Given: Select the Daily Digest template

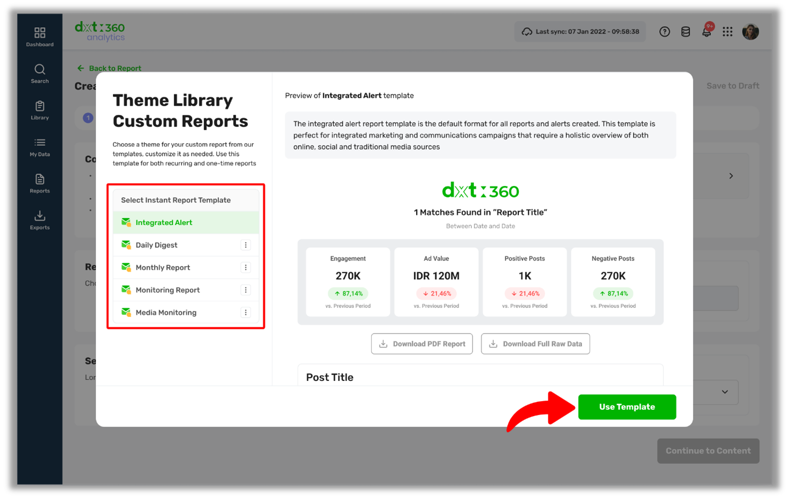Looking at the screenshot, I should coord(186,245).
